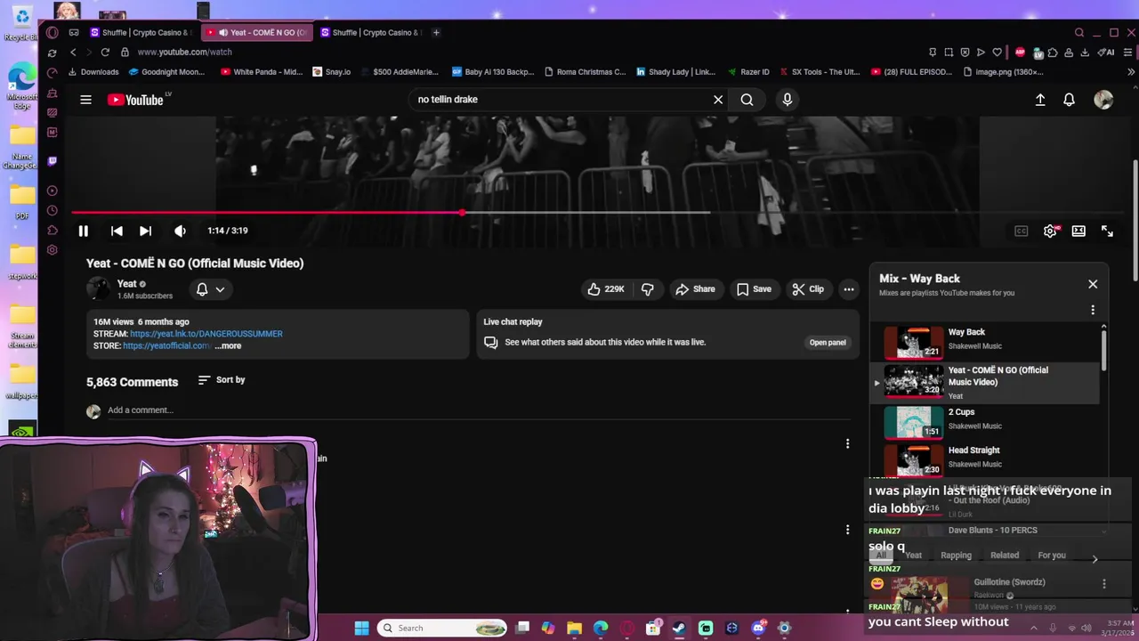
Task: Exit fullscreen with the arrows icon
Action: pyautogui.click(x=1107, y=231)
